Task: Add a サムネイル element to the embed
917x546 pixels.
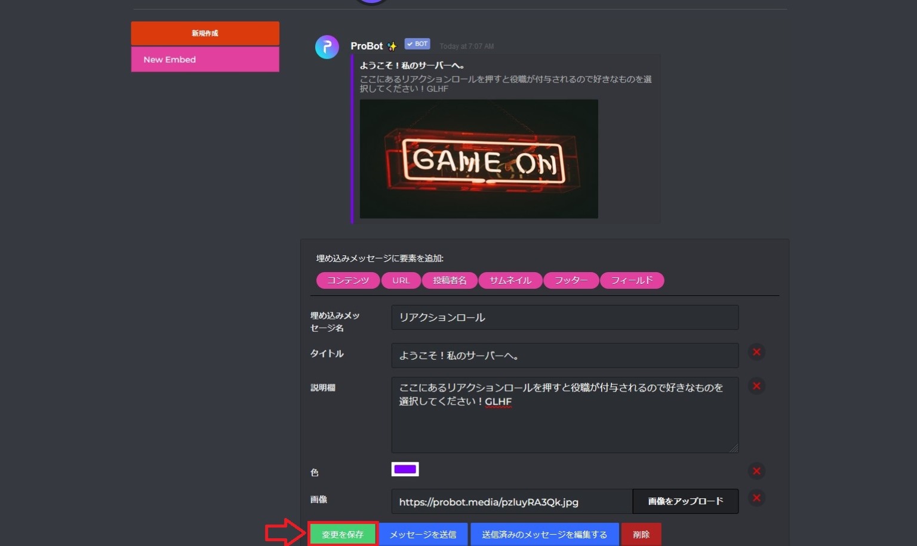Action: point(510,280)
